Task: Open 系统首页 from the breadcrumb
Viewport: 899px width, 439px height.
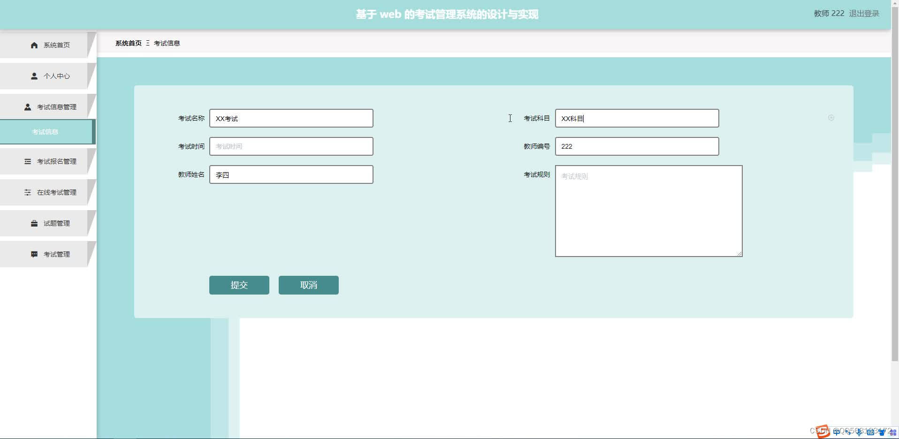Action: [x=128, y=43]
